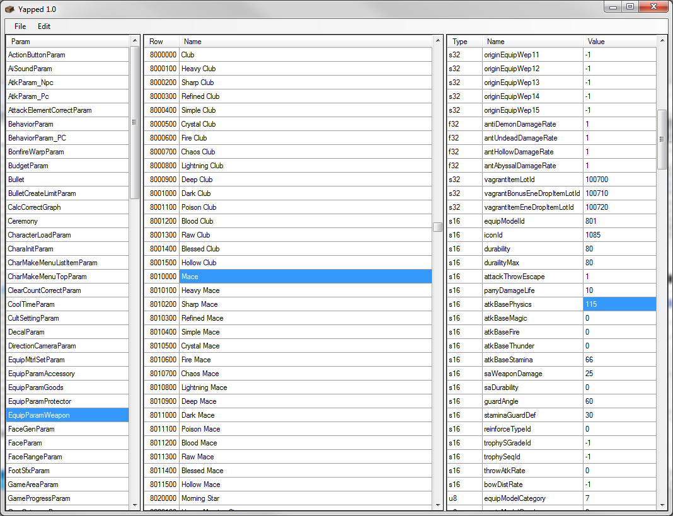The width and height of the screenshot is (673, 516).
Task: Select EquipParamProtector in the param list
Action: tap(40, 401)
